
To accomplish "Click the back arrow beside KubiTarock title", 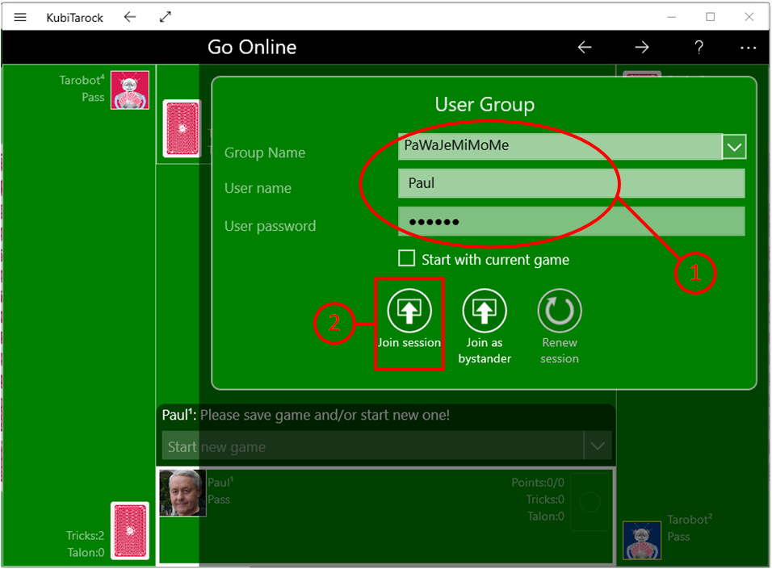I will [x=130, y=17].
